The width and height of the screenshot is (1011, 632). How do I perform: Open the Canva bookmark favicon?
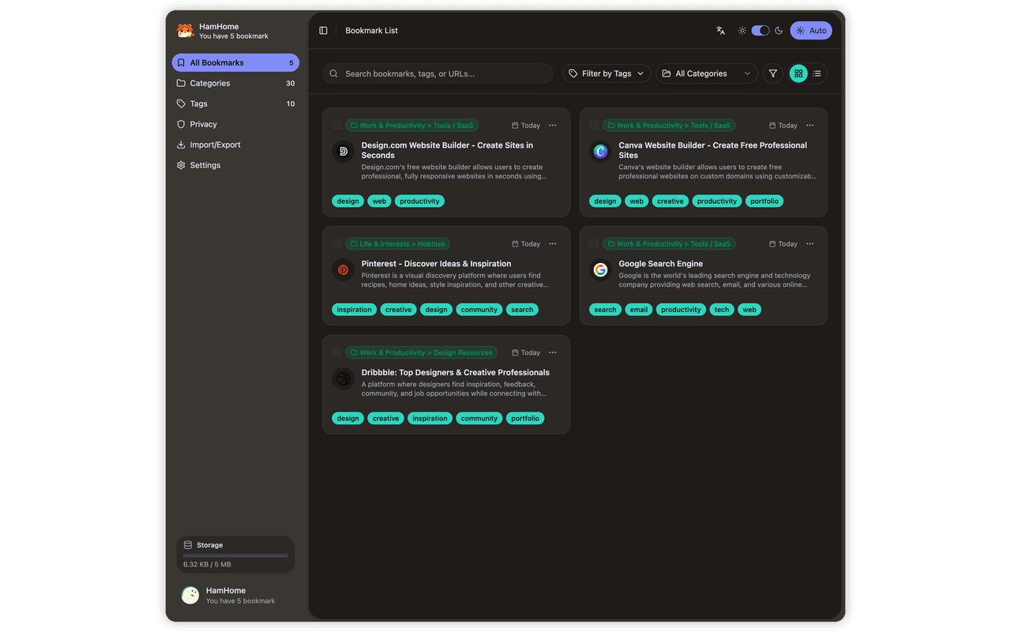point(600,151)
